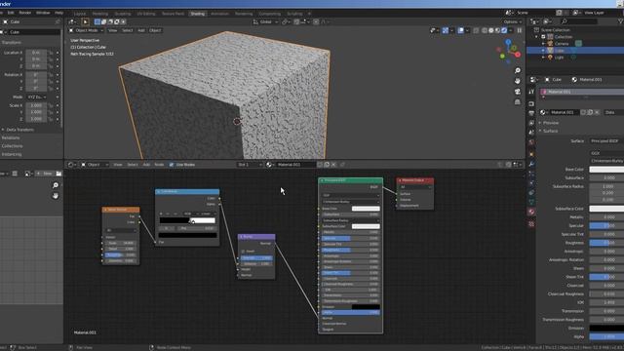Click the red X axis on navigation gizmo
624x351 pixels.
pos(518,55)
